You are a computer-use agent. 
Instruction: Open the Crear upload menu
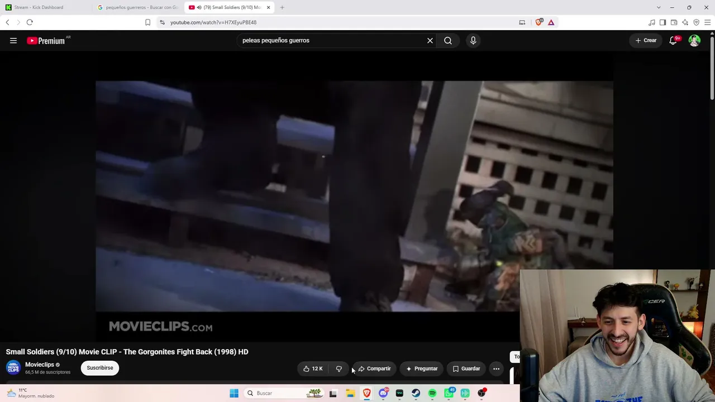(x=646, y=40)
